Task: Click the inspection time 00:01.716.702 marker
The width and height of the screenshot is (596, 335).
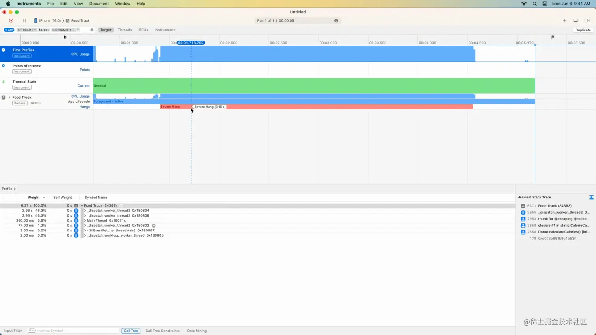Action: [191, 43]
